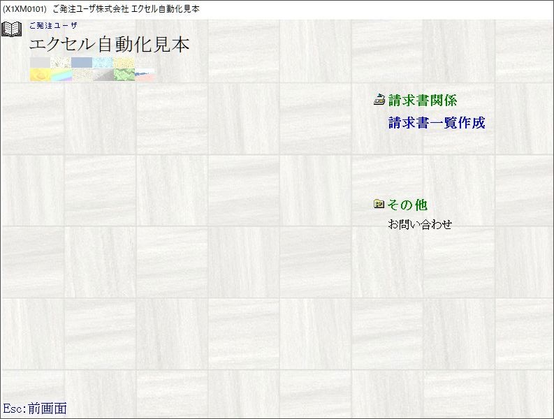
Task: Choose plain gray background swatch
Action: pyautogui.click(x=41, y=63)
